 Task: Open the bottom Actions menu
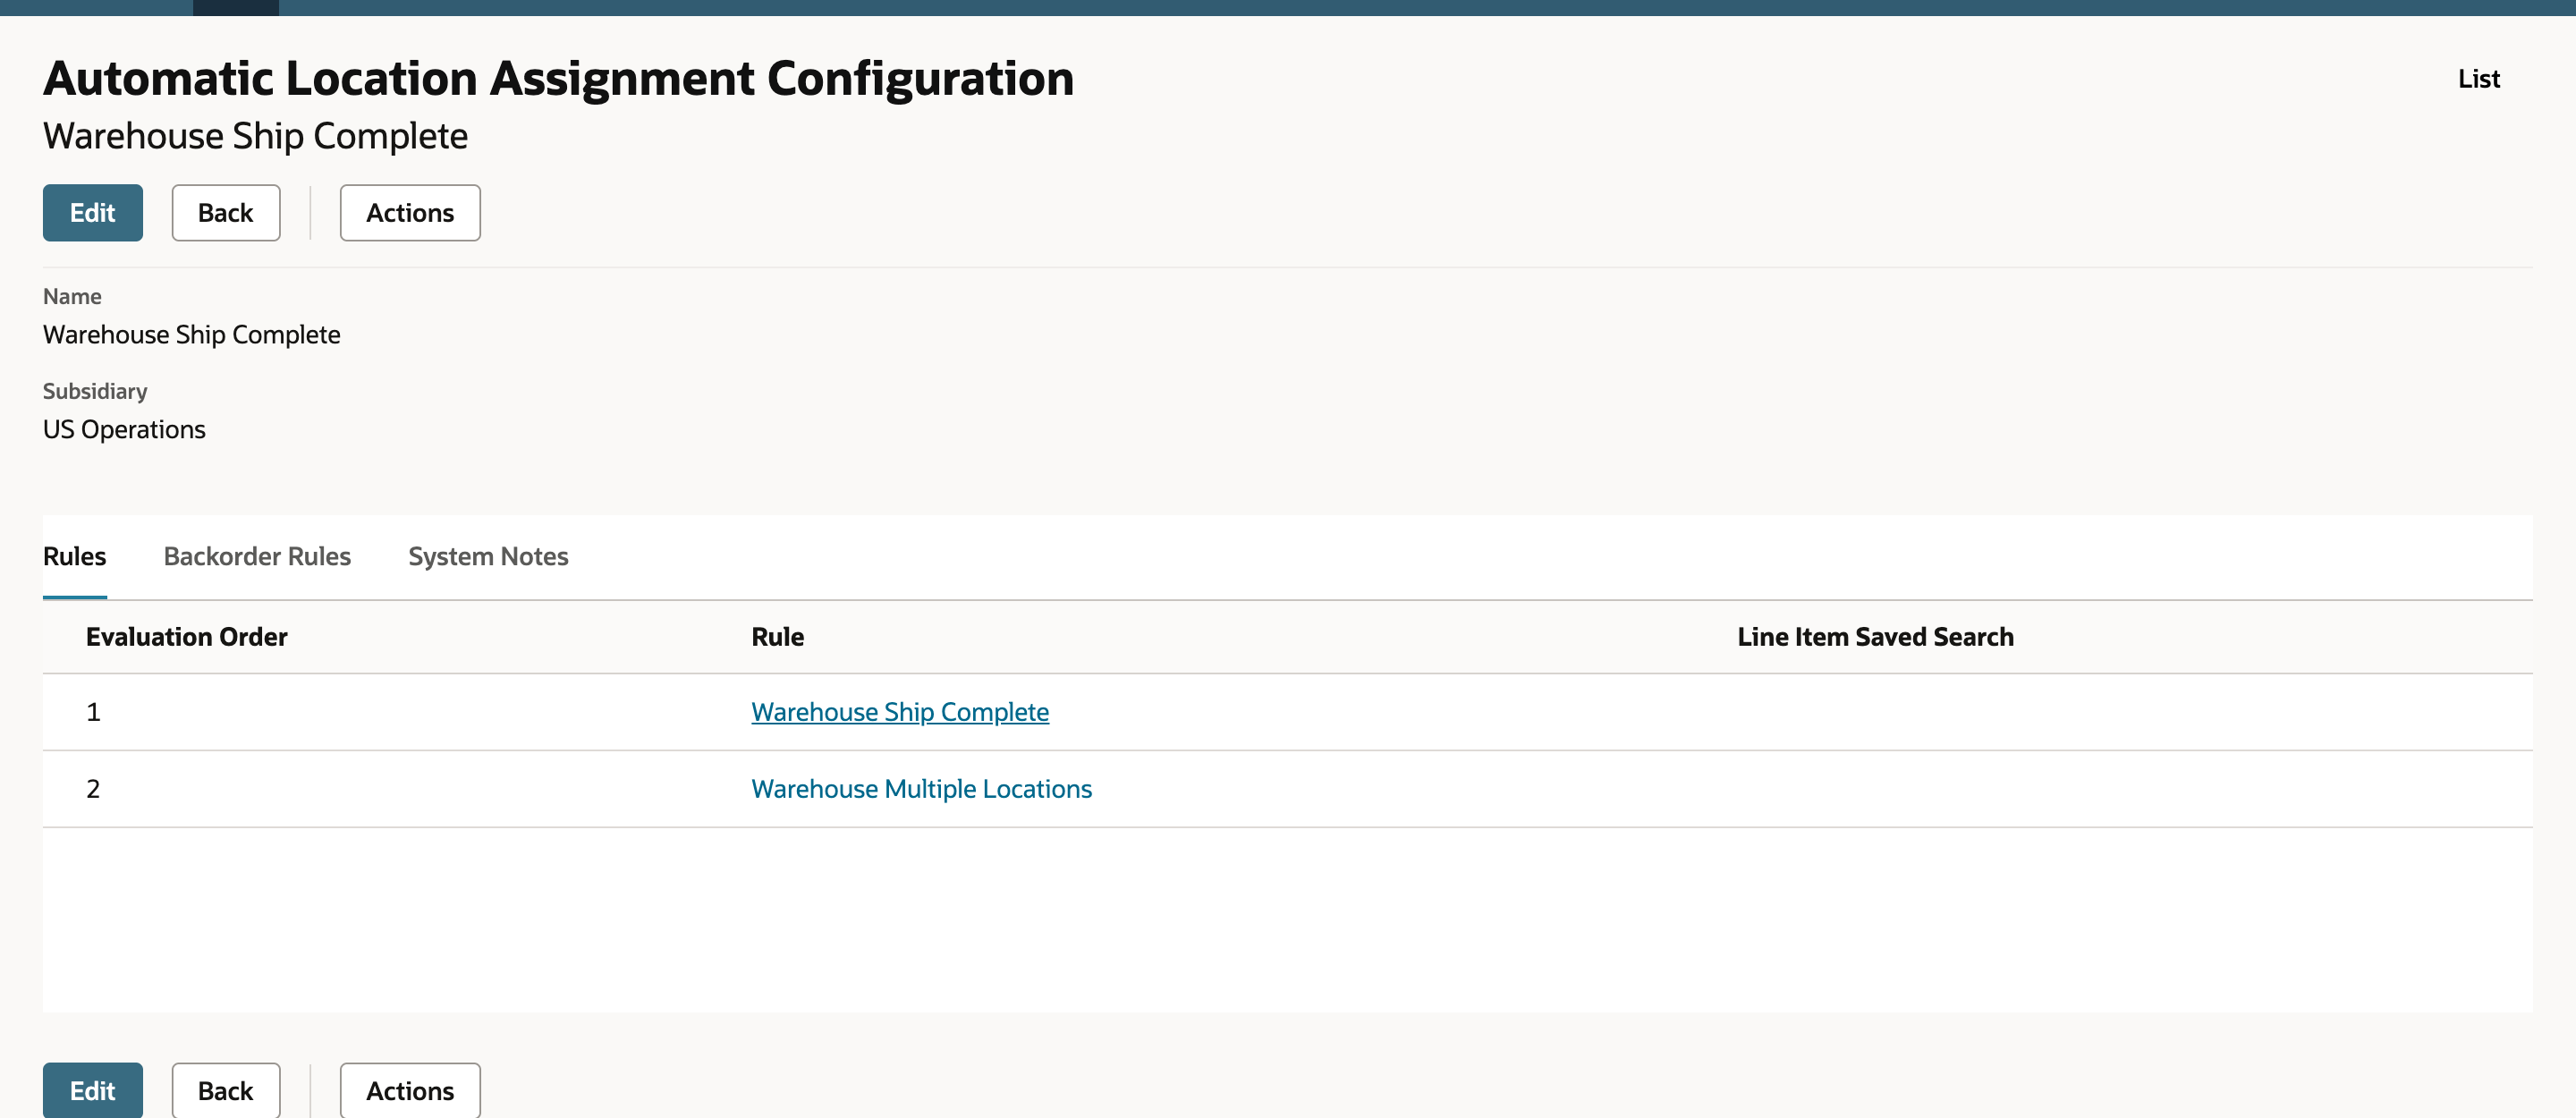click(x=410, y=1090)
